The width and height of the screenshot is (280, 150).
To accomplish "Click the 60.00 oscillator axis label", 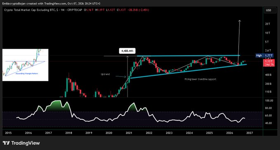I will click(x=268, y=116).
